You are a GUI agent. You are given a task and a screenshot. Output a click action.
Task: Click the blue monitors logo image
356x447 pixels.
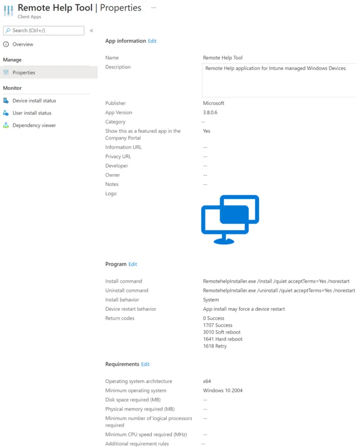[230, 220]
